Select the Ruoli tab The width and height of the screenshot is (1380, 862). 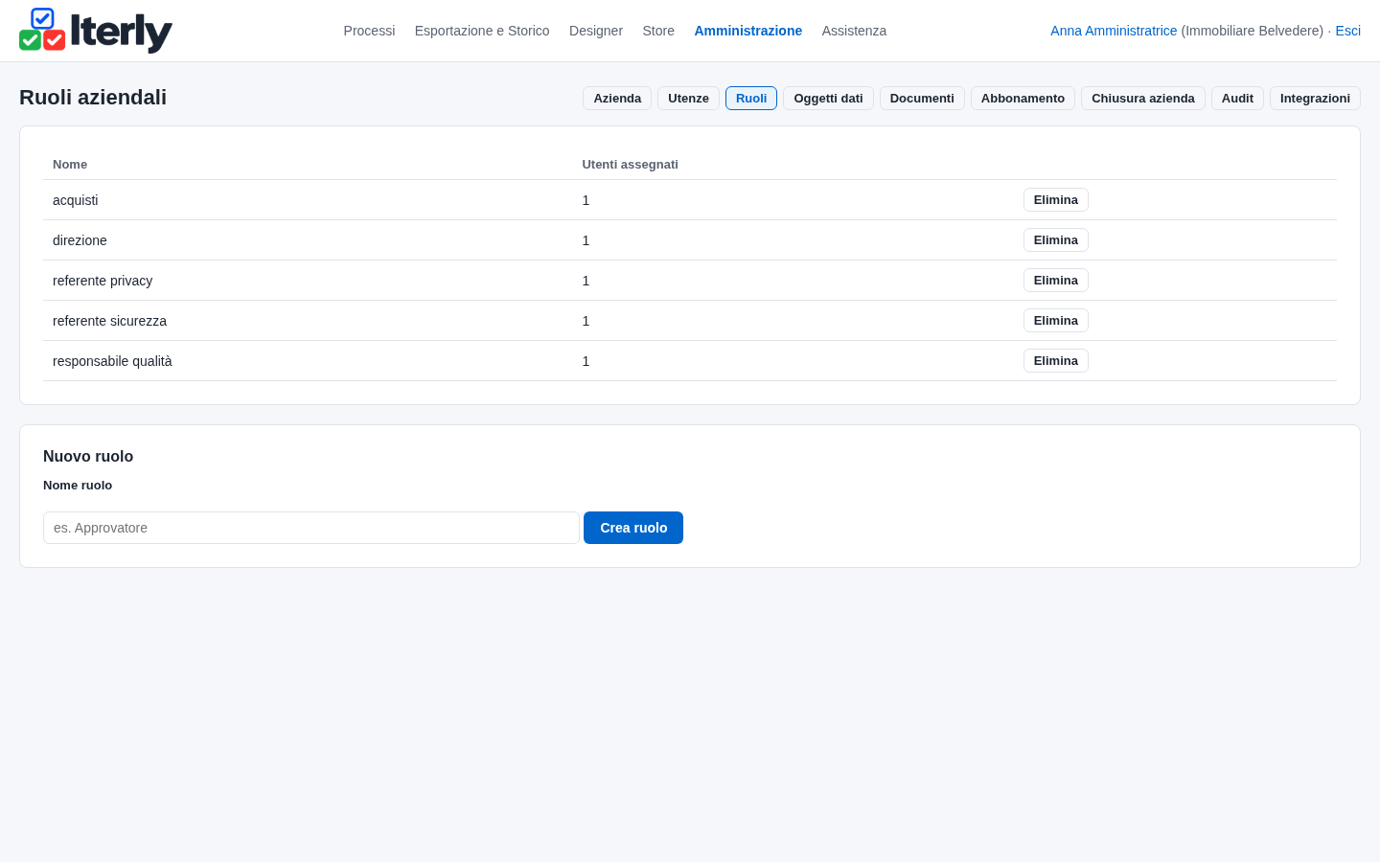coord(751,99)
